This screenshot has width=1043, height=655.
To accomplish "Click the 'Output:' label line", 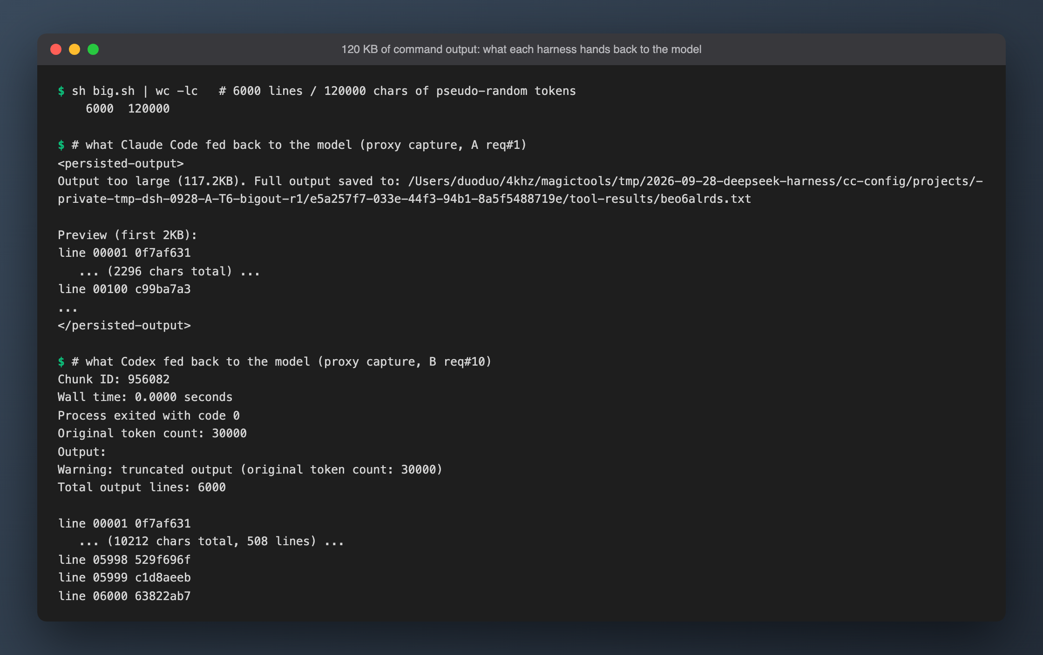I will (82, 452).
